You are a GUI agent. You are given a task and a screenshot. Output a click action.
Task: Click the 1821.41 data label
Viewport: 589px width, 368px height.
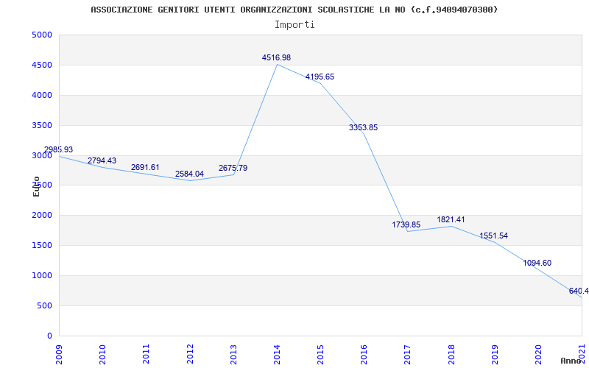(x=451, y=219)
